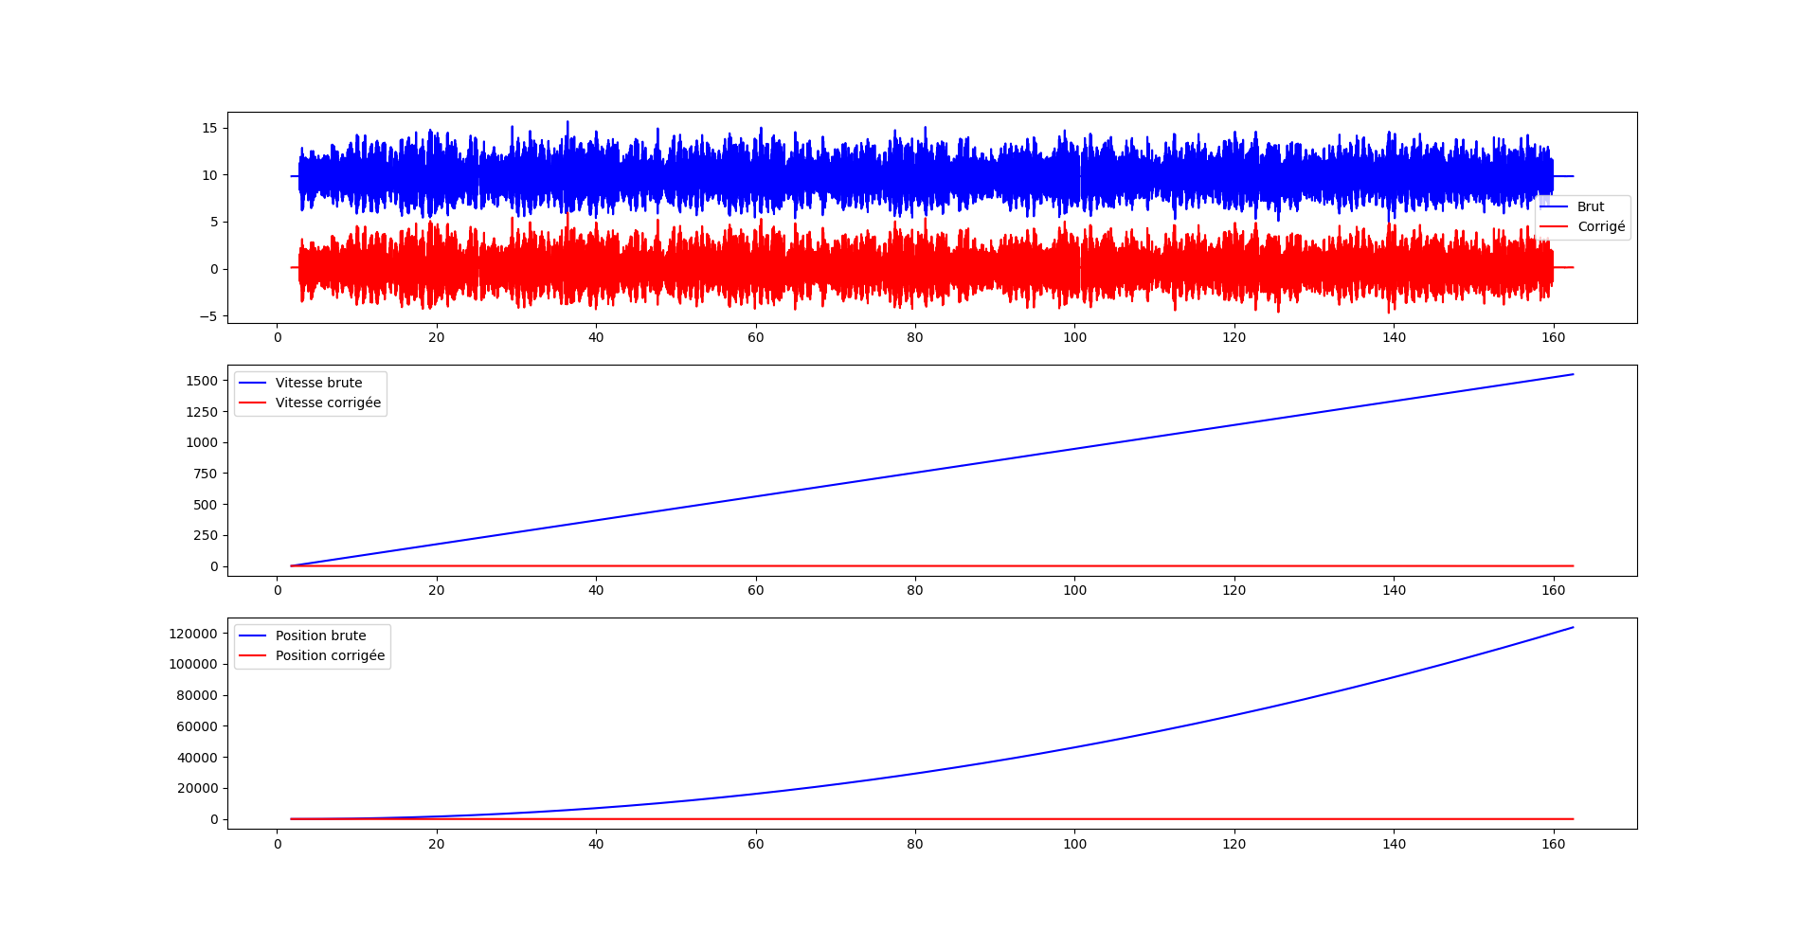Click red line swatch beside "Position corrigée"

click(252, 655)
